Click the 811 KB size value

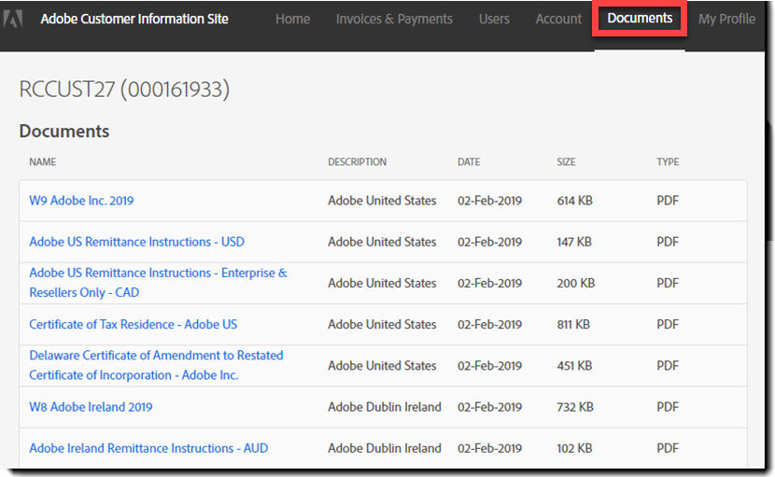tap(573, 324)
